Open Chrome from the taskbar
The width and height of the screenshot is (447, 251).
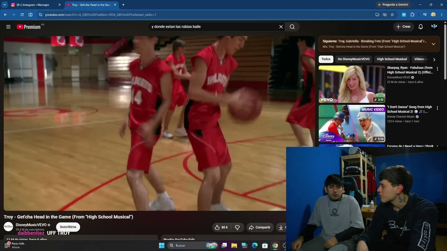point(275,245)
